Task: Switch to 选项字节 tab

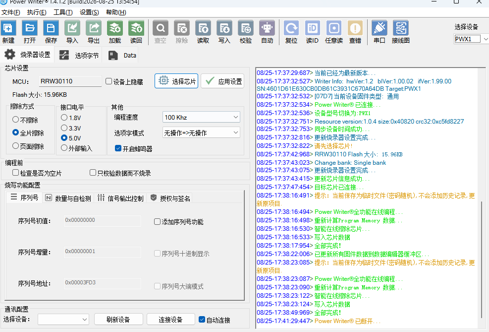Action: point(79,55)
